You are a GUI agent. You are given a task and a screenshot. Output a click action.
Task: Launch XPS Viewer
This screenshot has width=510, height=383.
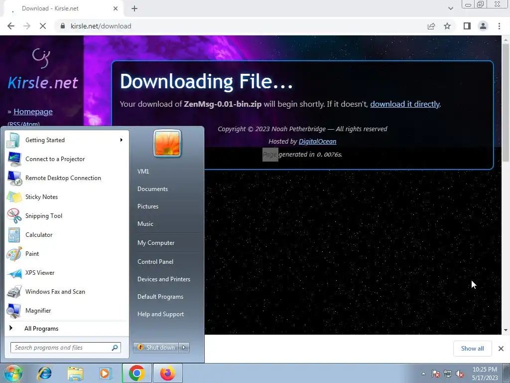coord(67,273)
